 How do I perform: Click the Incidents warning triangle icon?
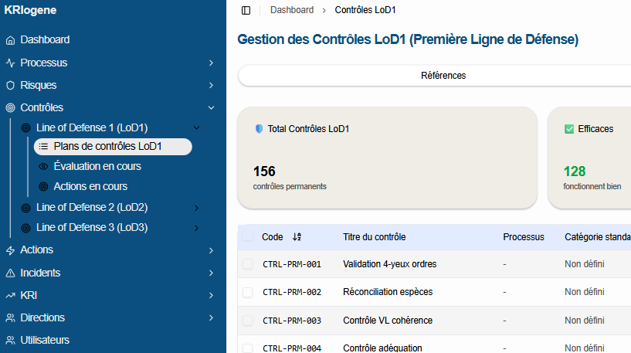pyautogui.click(x=11, y=273)
